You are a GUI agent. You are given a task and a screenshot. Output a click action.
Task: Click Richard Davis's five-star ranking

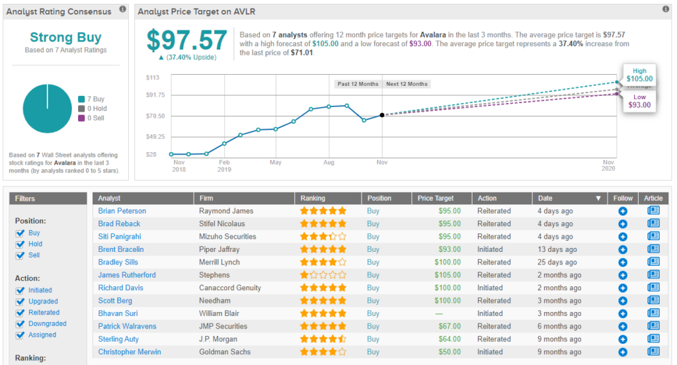coord(323,288)
